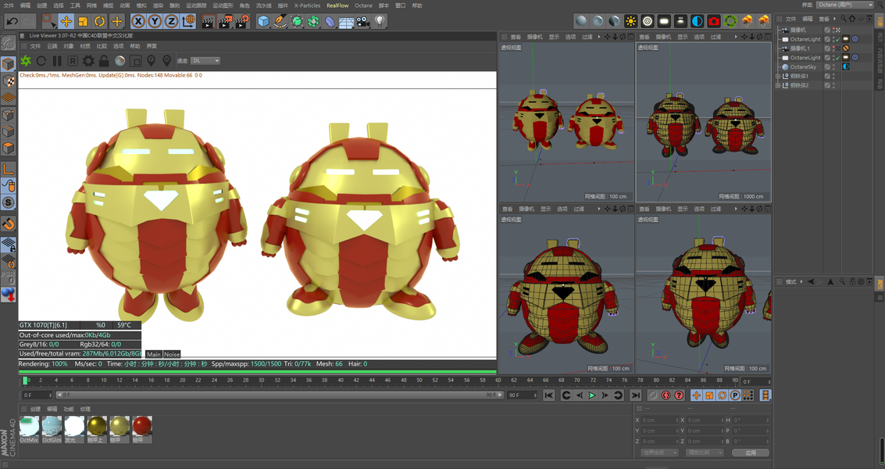This screenshot has width=885, height=469.
Task: Switch the world coordinate system icon
Action: tap(188, 21)
